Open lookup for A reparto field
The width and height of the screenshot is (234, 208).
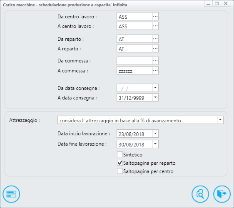155,48
